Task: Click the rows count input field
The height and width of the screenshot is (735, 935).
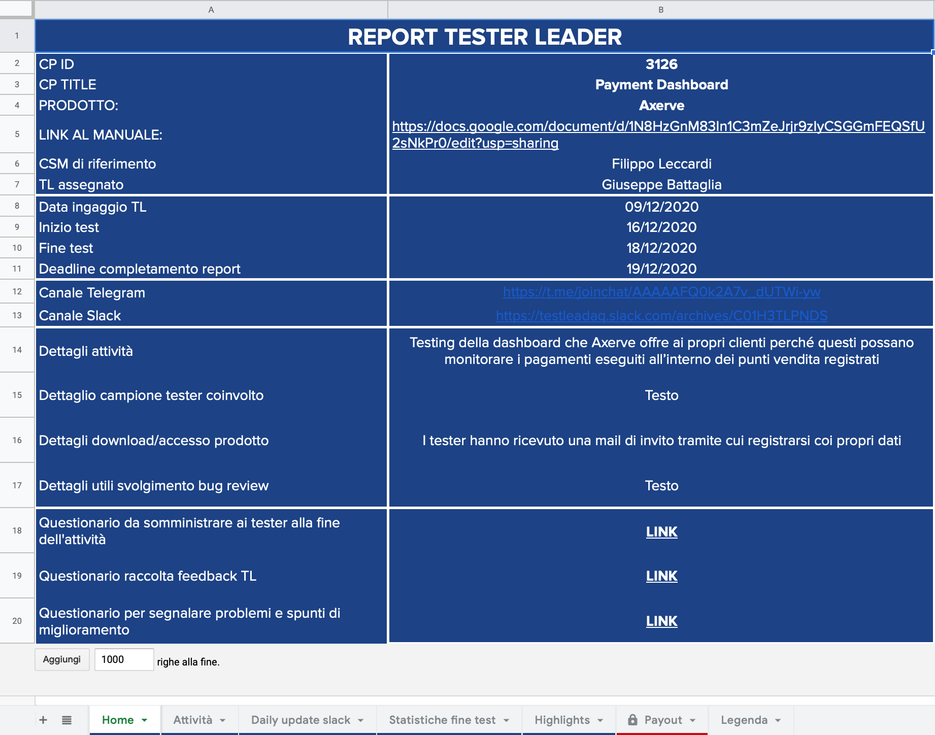Action: tap(124, 659)
